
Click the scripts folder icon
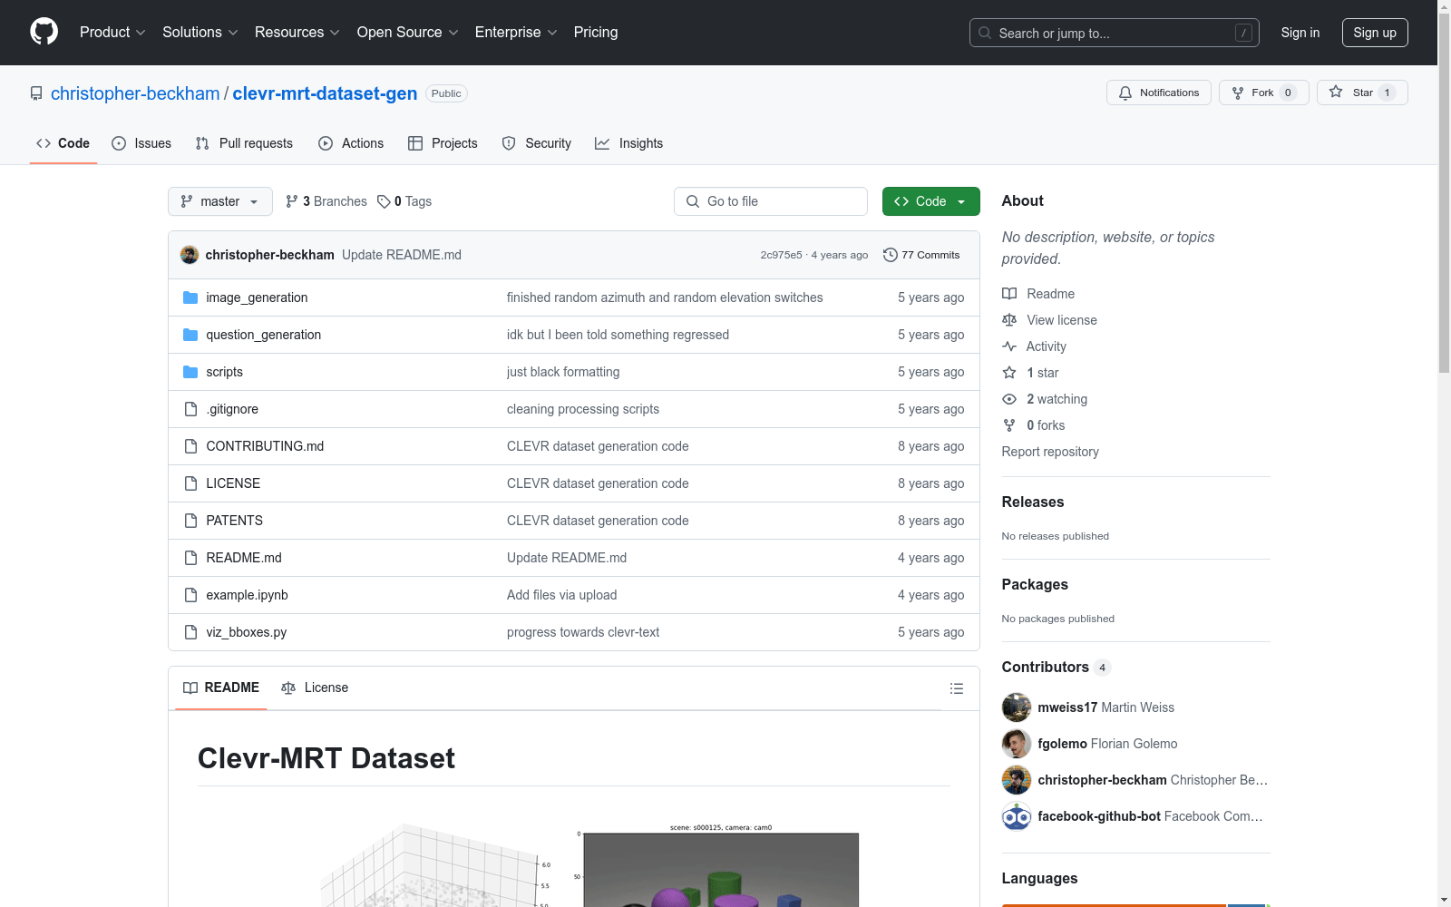click(x=190, y=372)
